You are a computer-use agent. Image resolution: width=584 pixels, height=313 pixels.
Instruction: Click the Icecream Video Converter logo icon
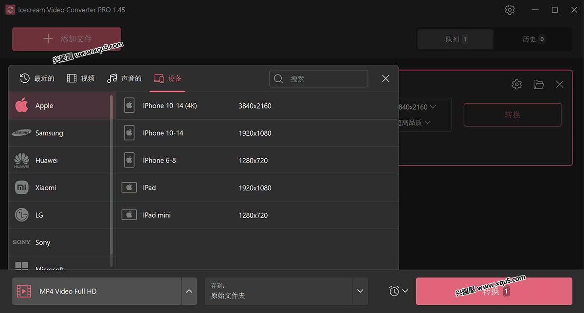[x=10, y=10]
